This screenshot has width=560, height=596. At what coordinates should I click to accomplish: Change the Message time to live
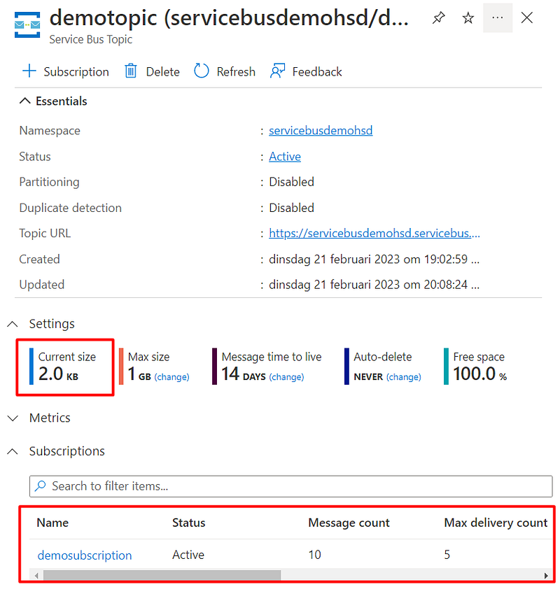(x=286, y=376)
